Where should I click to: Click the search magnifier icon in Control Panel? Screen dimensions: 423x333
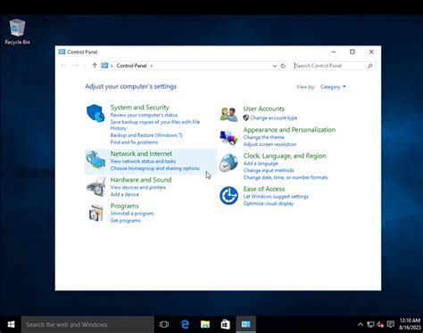click(x=369, y=66)
